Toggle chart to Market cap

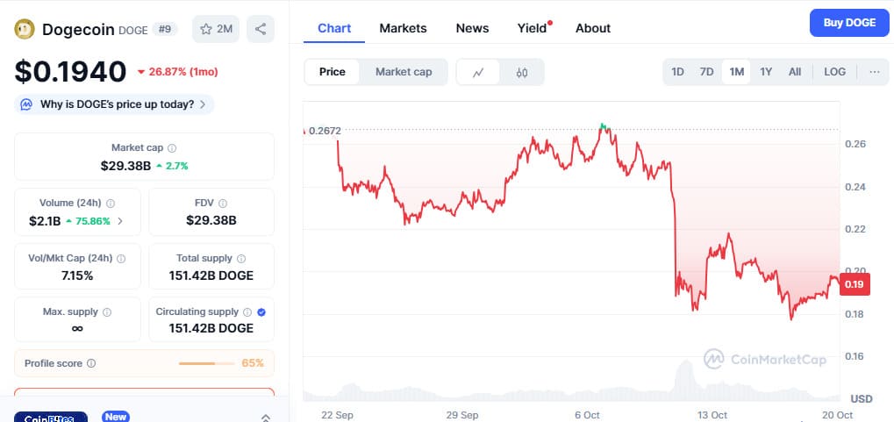pyautogui.click(x=404, y=72)
